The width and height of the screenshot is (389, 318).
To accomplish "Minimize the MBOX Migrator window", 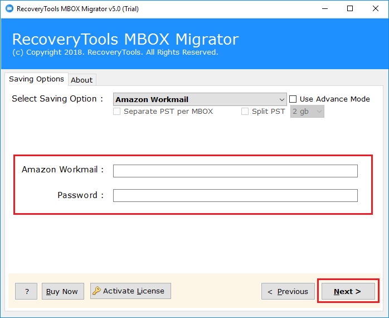I will [x=325, y=8].
